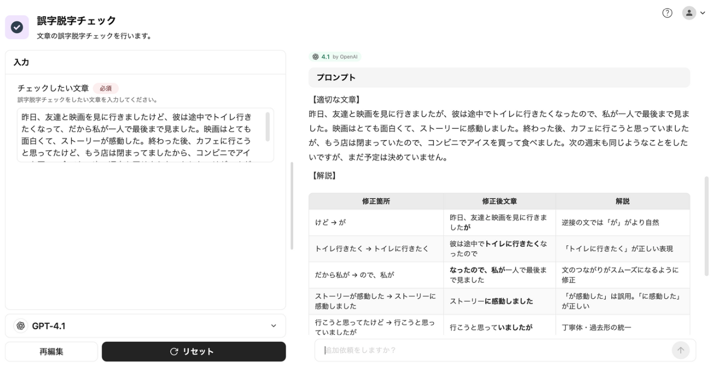Click the 追加依頼をしますか？ input field
The height and width of the screenshot is (370, 715).
(x=494, y=350)
